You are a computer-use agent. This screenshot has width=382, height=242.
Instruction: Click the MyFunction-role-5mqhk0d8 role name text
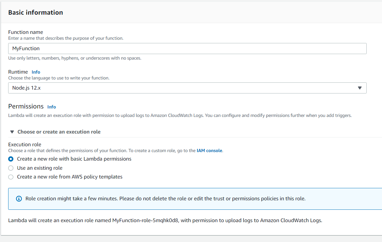[146, 221]
